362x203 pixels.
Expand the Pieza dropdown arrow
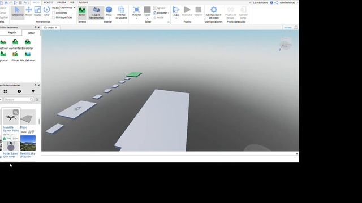109,18
